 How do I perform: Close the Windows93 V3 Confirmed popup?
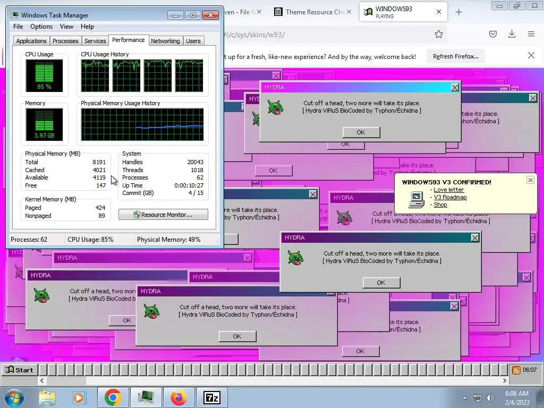pyautogui.click(x=530, y=180)
